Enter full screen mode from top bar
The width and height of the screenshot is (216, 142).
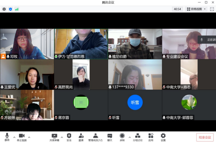212,9
